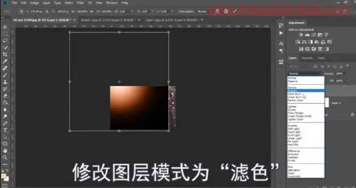The width and height of the screenshot is (356, 188).
Task: Add a Levels adjustment
Action: click(308, 35)
